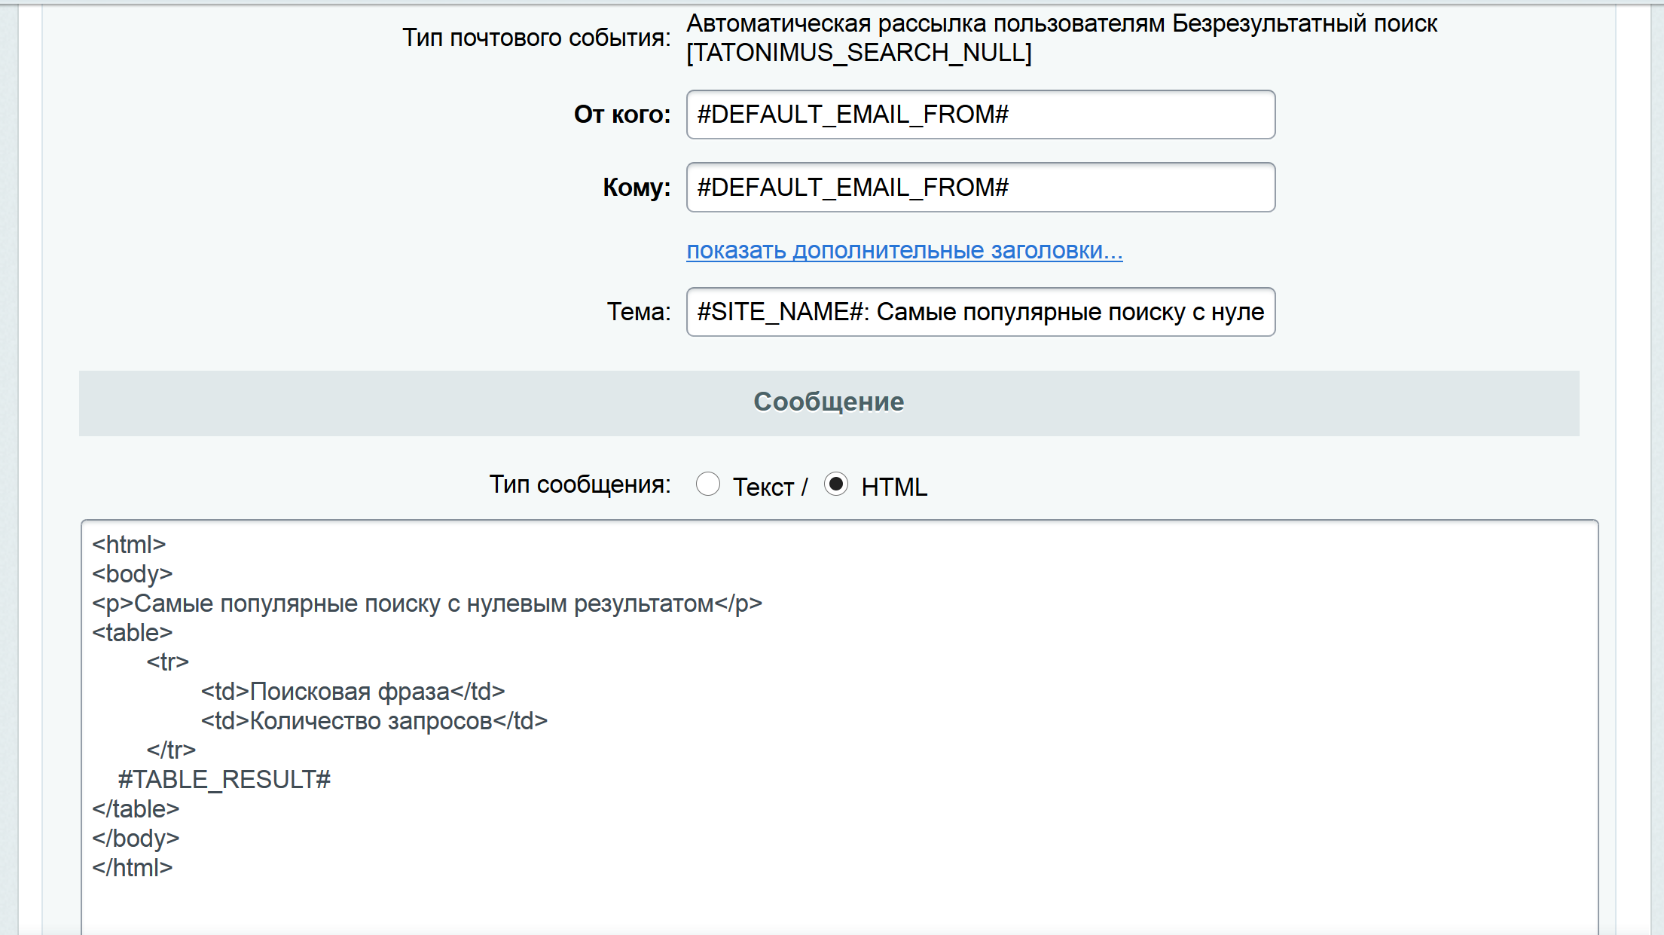Click the <p>Самые популярные поиску line
Screen dimensions: 1664x935
[x=426, y=604]
